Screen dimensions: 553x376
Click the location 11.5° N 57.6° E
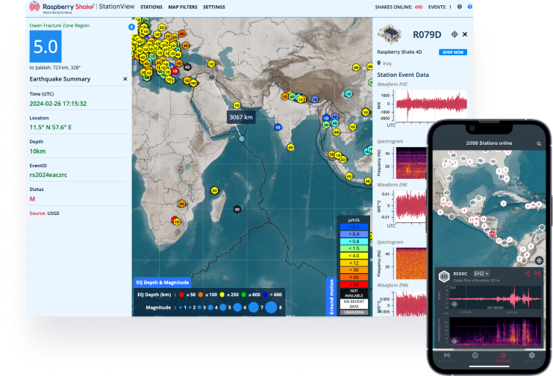click(x=51, y=127)
